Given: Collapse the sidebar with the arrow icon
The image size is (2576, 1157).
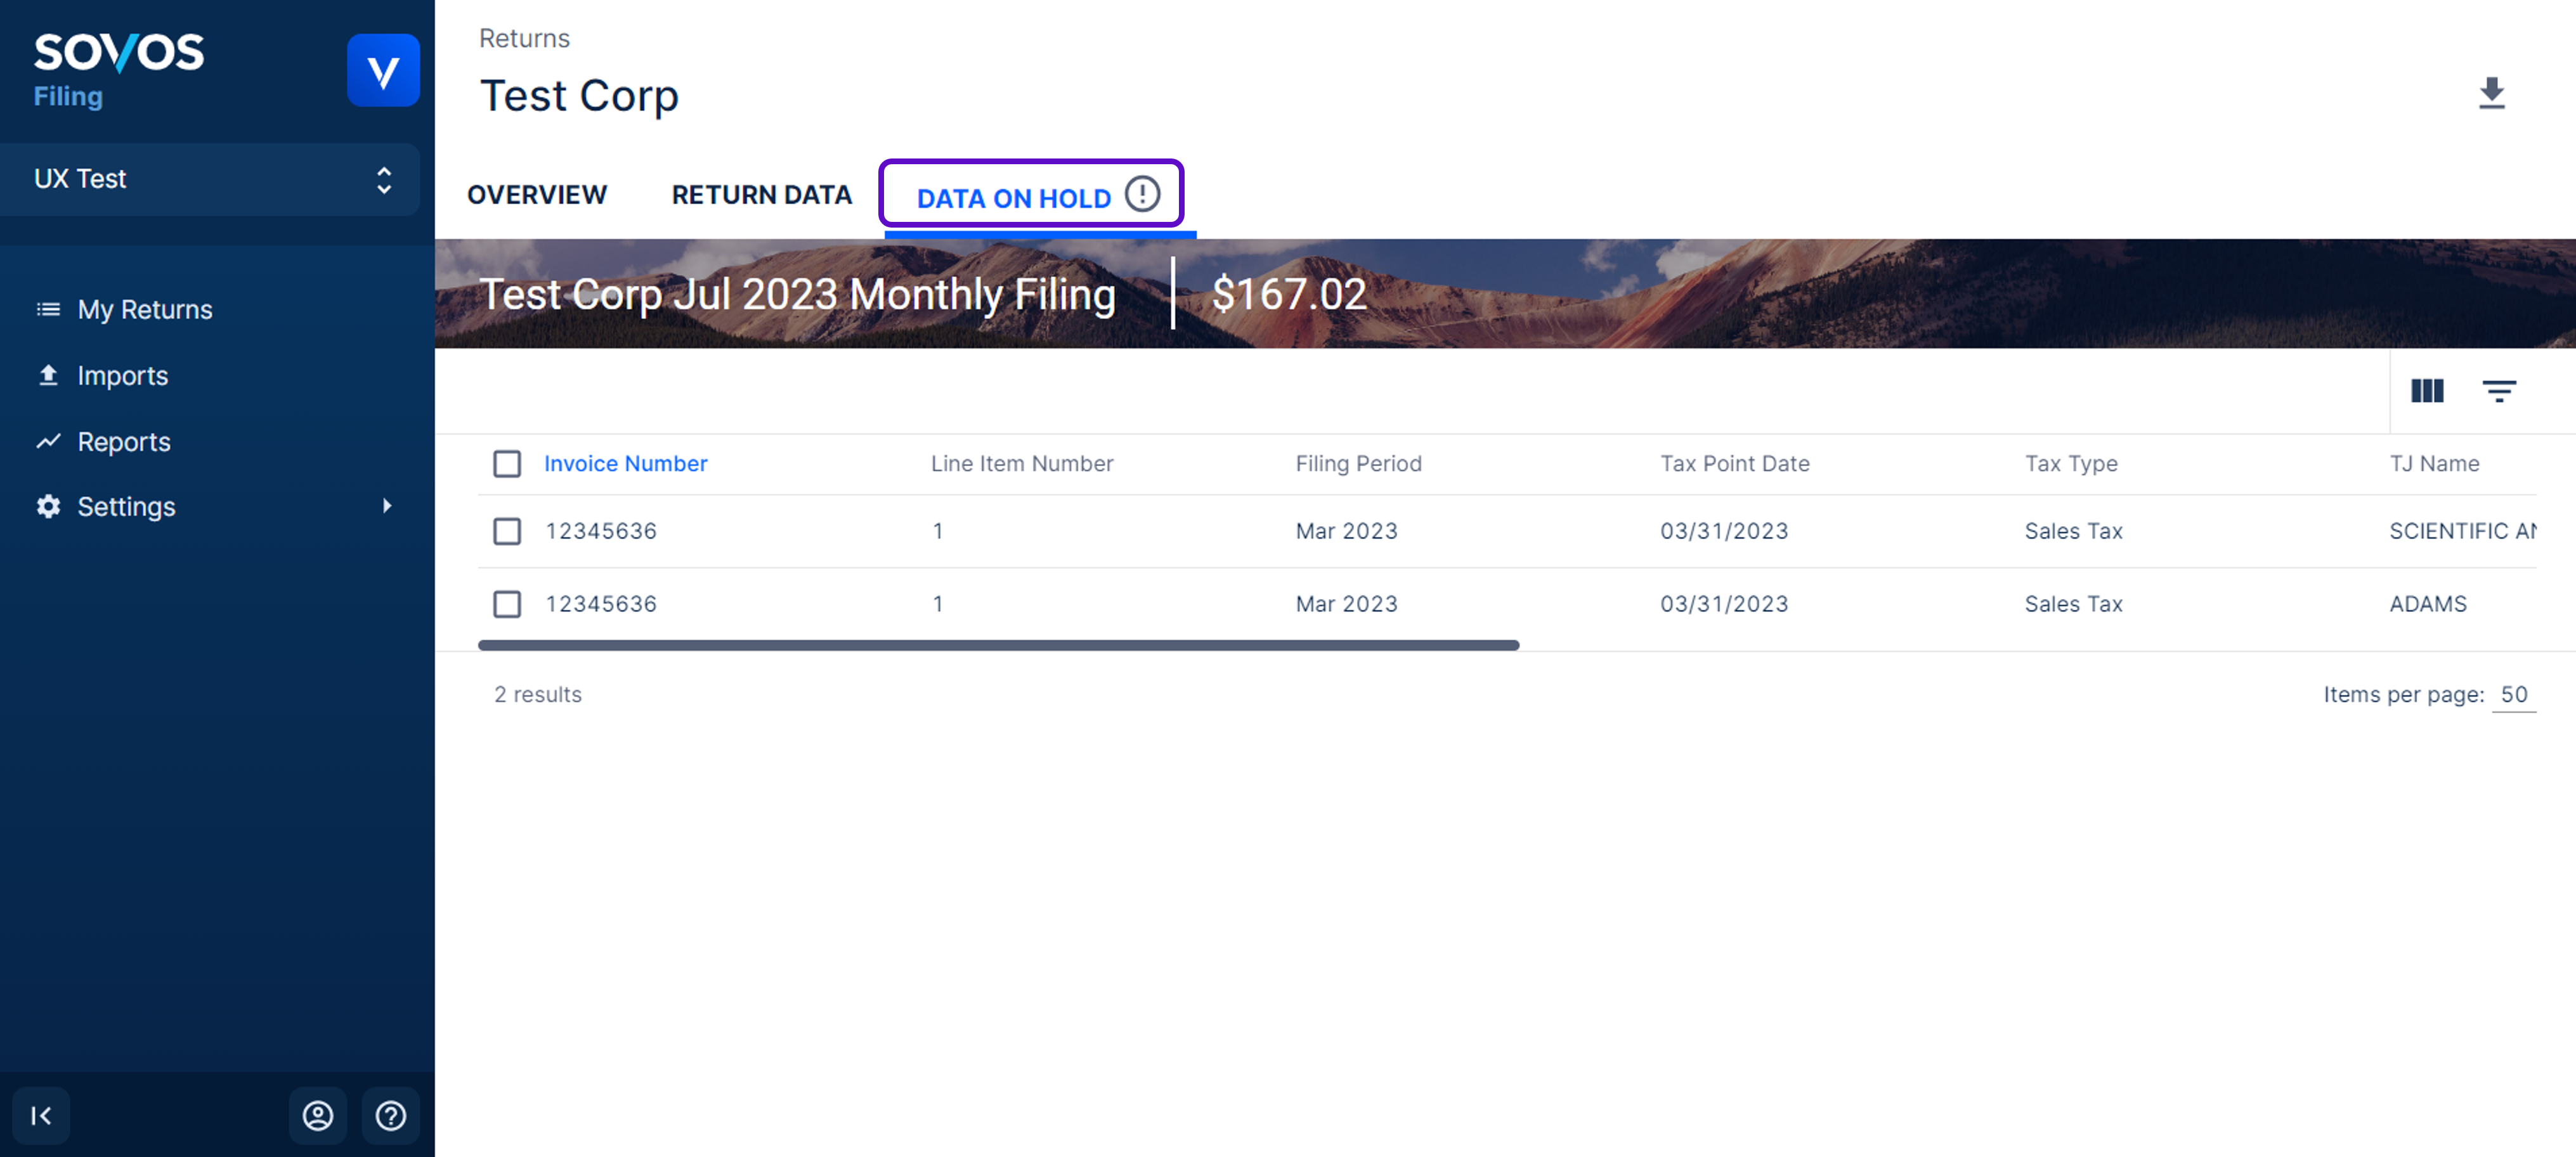Looking at the screenshot, I should point(41,1115).
